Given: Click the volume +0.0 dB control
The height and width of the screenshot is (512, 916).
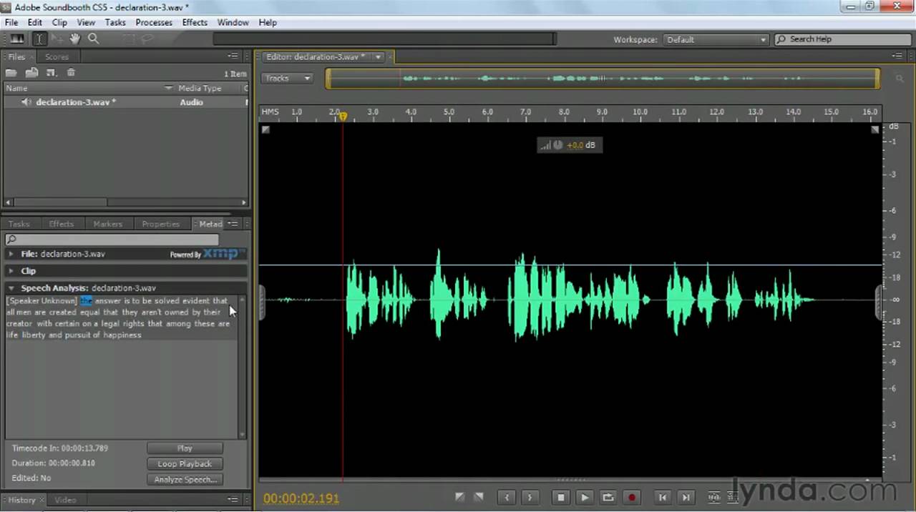Looking at the screenshot, I should 570,145.
